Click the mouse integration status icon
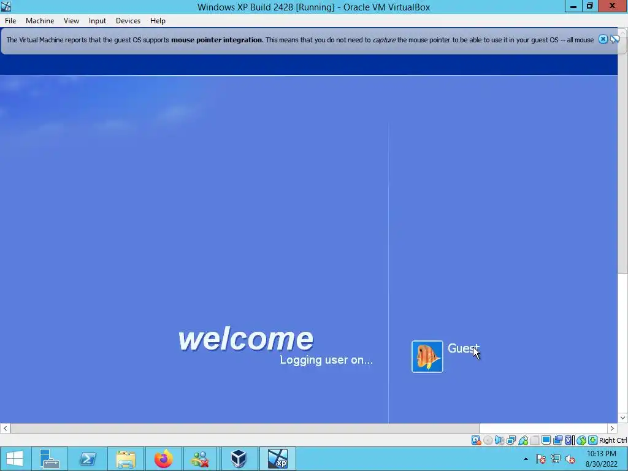This screenshot has height=471, width=628. click(581, 440)
